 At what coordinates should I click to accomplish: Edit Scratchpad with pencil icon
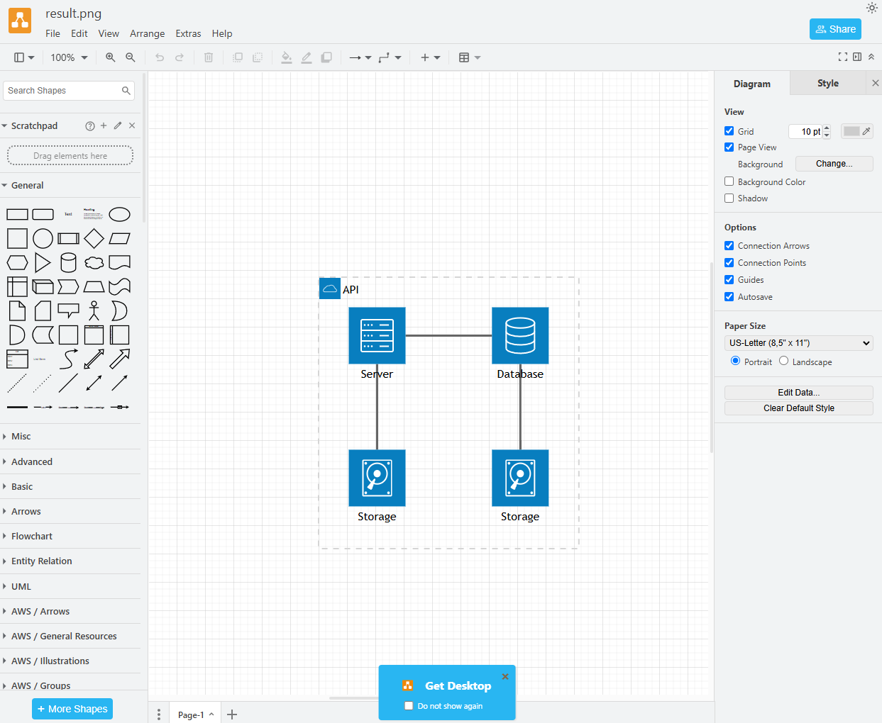[x=118, y=125]
